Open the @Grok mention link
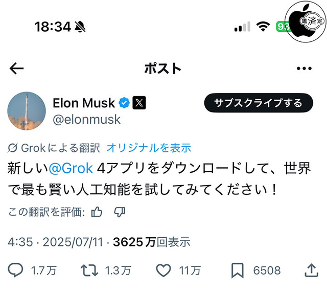The height and width of the screenshot is (295, 327). pyautogui.click(x=71, y=168)
